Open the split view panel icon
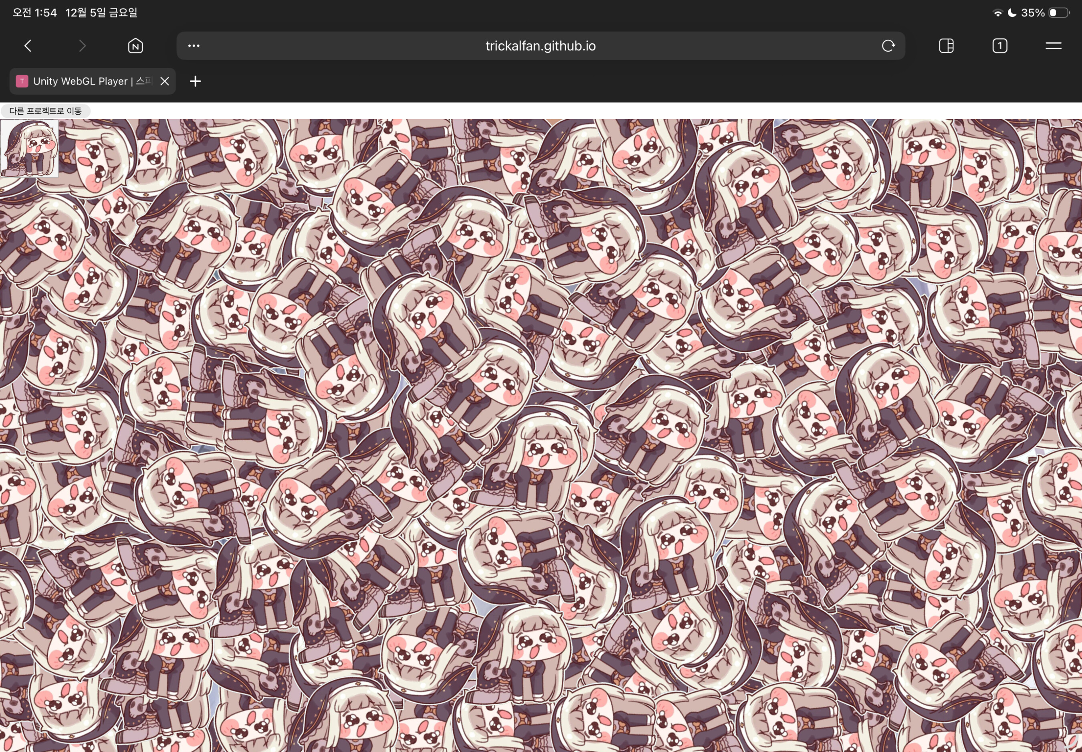The height and width of the screenshot is (752, 1082). tap(946, 46)
